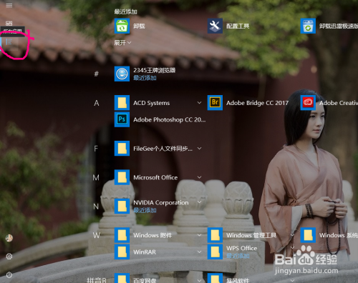Open the hamburger menu in the Start sidebar
This screenshot has height=283, width=358.
(x=9, y=5)
